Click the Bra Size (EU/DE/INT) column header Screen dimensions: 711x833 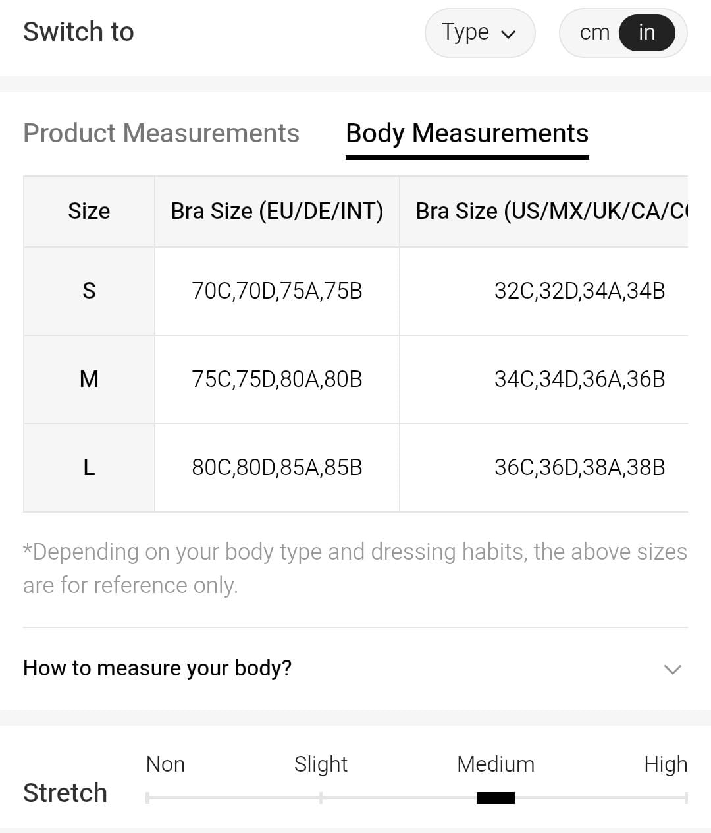pyautogui.click(x=277, y=211)
